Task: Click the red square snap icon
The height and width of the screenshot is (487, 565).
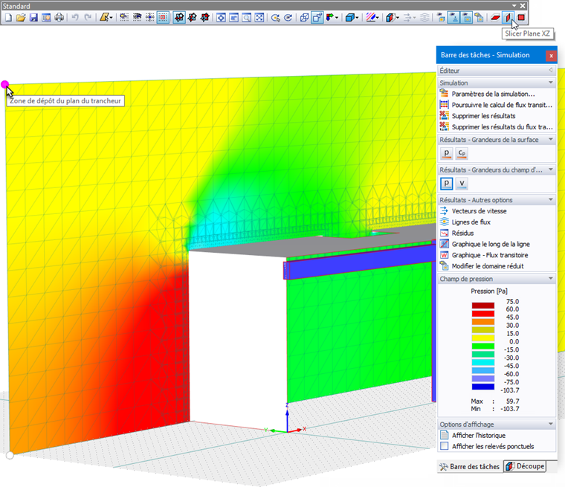Action: 163,18
